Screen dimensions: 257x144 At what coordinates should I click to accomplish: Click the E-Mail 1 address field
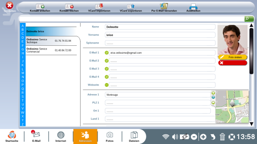162,53
